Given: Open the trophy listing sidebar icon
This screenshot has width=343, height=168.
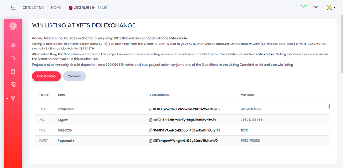Looking at the screenshot, I should [13, 98].
